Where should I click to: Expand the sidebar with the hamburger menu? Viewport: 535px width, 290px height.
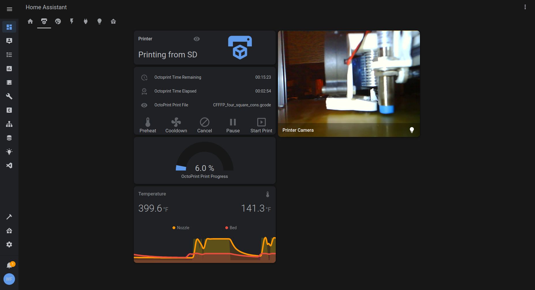10,9
